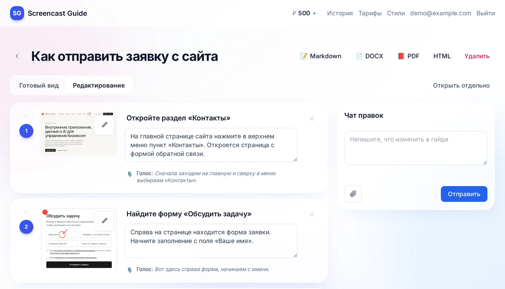505x289 pixels.
Task: Log out via «Выйти»
Action: click(486, 13)
